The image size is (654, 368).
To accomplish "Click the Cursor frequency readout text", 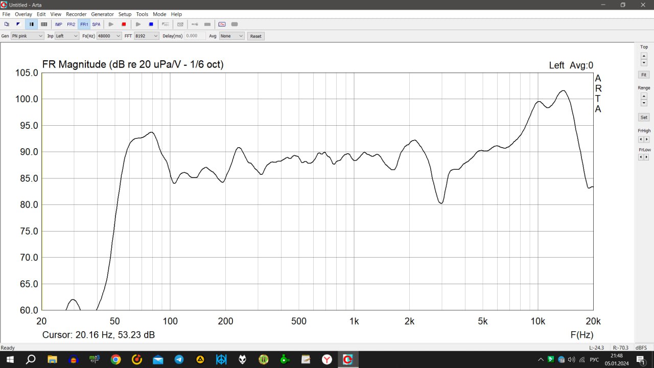I will click(x=99, y=335).
